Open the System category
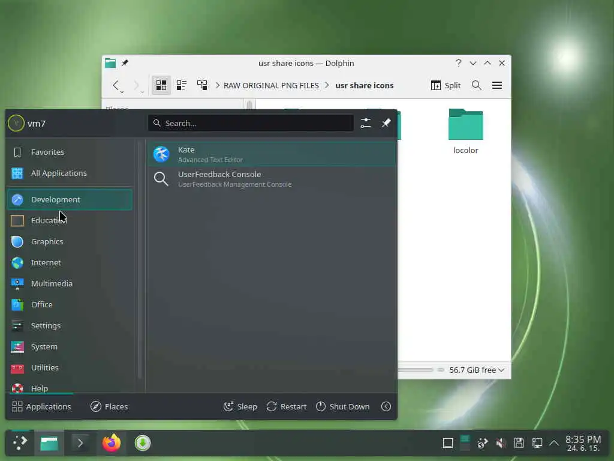614x461 pixels. tap(70, 346)
